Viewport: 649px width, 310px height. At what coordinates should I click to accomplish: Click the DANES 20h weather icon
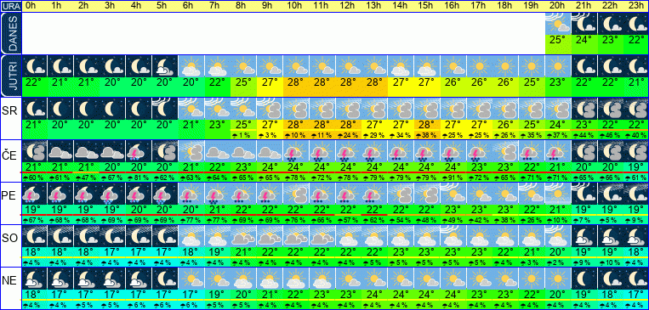(x=558, y=24)
